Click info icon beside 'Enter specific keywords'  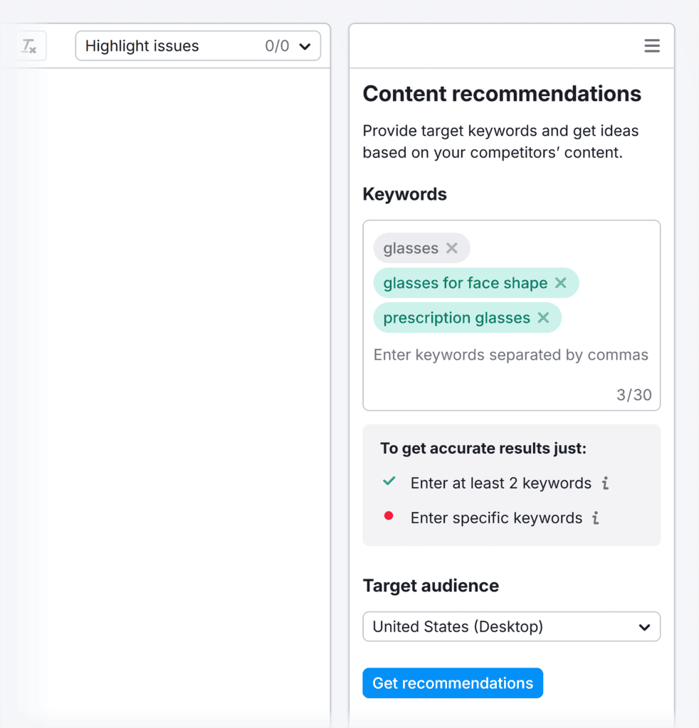tap(596, 518)
